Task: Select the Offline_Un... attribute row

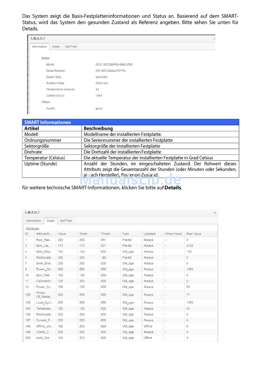Action: [x=120, y=326]
